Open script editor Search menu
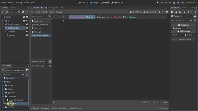This screenshot has height=111, width=198. point(45,12)
